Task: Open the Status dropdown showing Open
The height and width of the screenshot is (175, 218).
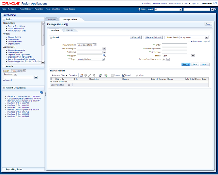Action: (x=193, y=56)
